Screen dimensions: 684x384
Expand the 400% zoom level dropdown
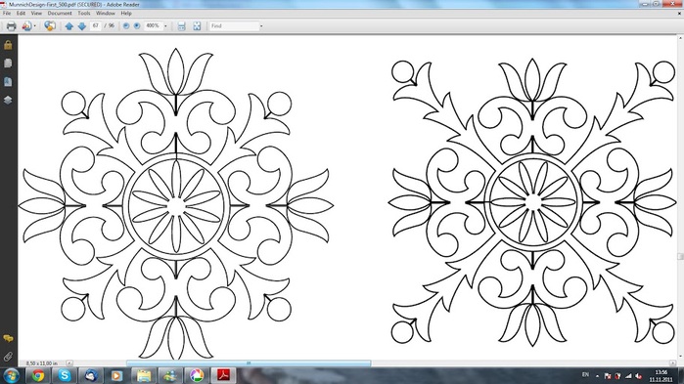(165, 26)
